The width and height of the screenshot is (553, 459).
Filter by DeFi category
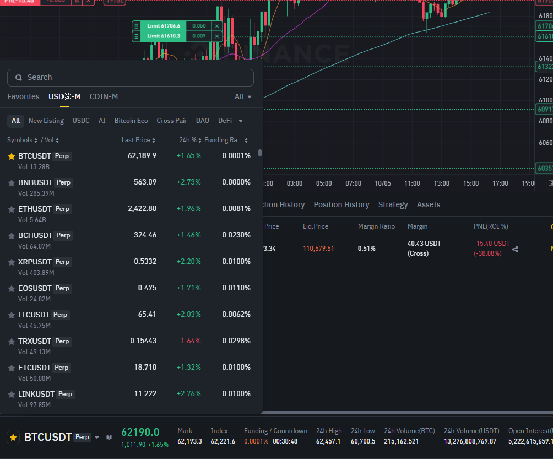coord(225,121)
